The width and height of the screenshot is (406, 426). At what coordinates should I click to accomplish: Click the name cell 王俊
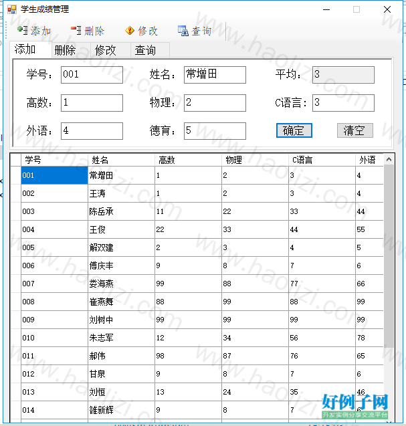click(121, 229)
